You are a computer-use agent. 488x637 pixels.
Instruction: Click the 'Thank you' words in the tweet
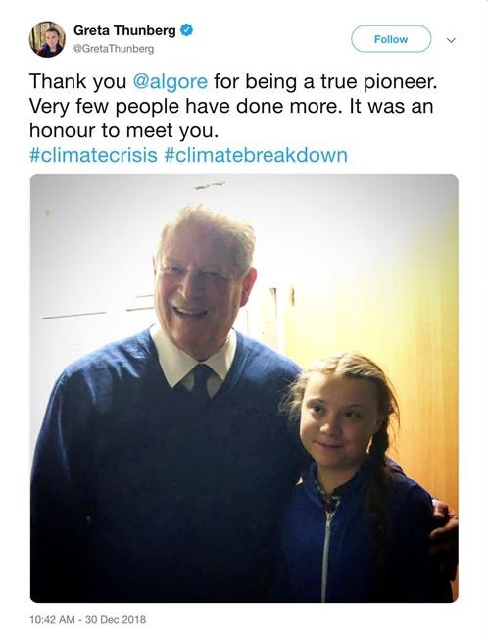coord(78,81)
